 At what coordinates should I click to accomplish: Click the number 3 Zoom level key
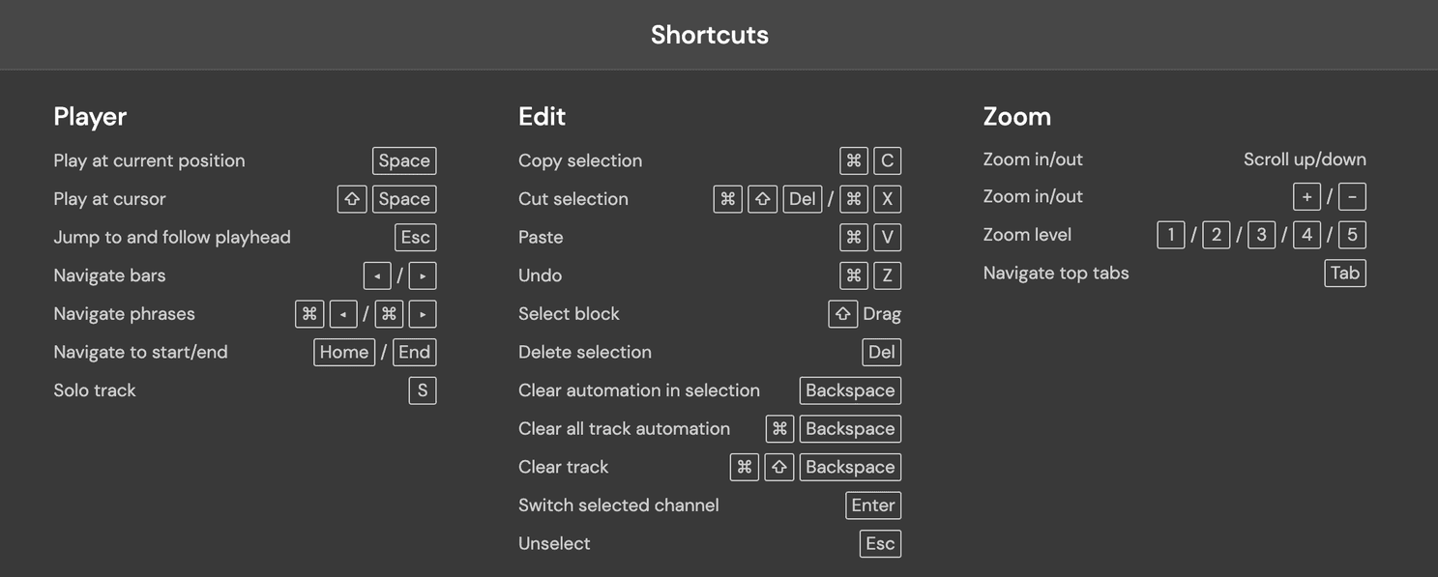(1261, 235)
